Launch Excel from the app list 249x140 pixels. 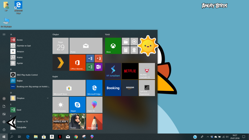click(30, 110)
